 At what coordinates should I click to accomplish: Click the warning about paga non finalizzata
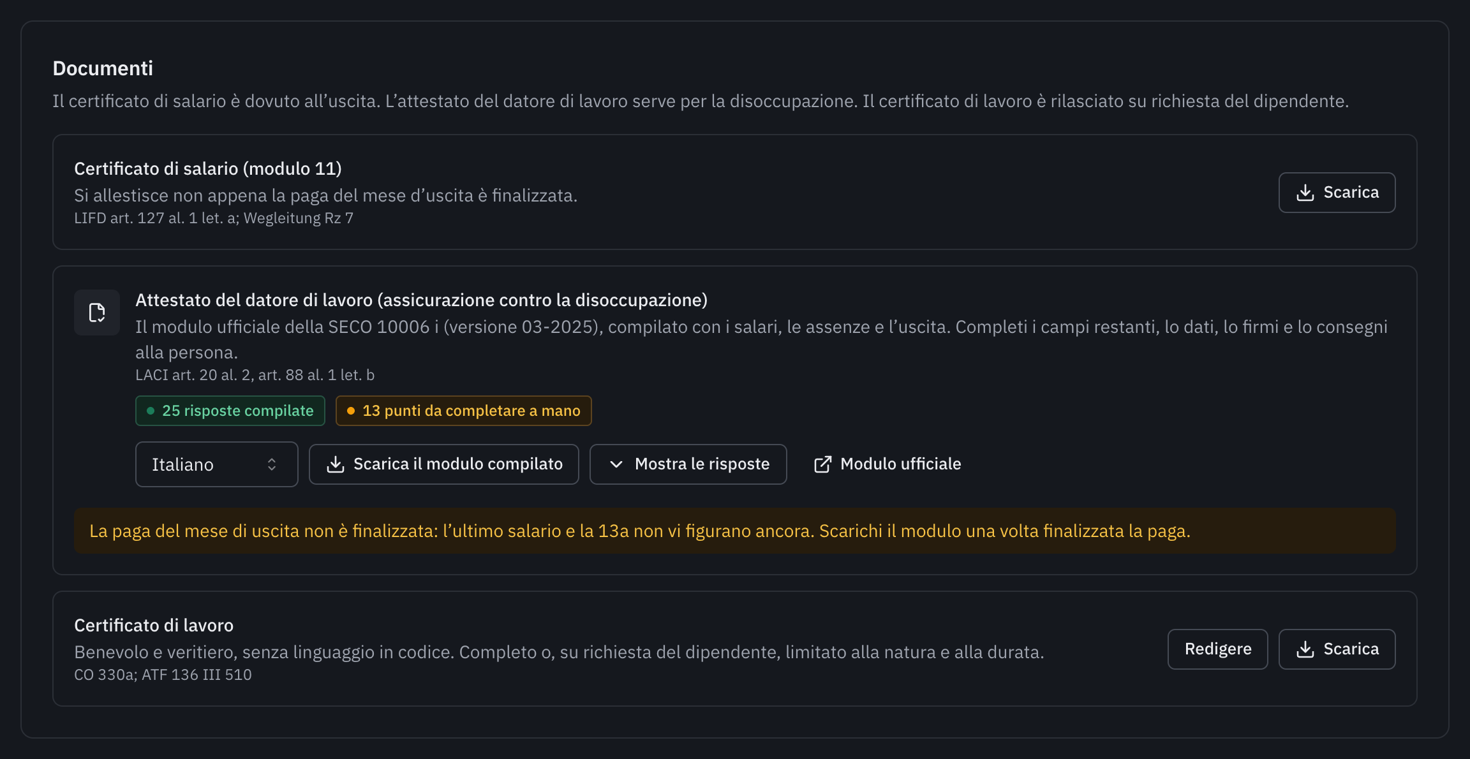[x=734, y=531]
